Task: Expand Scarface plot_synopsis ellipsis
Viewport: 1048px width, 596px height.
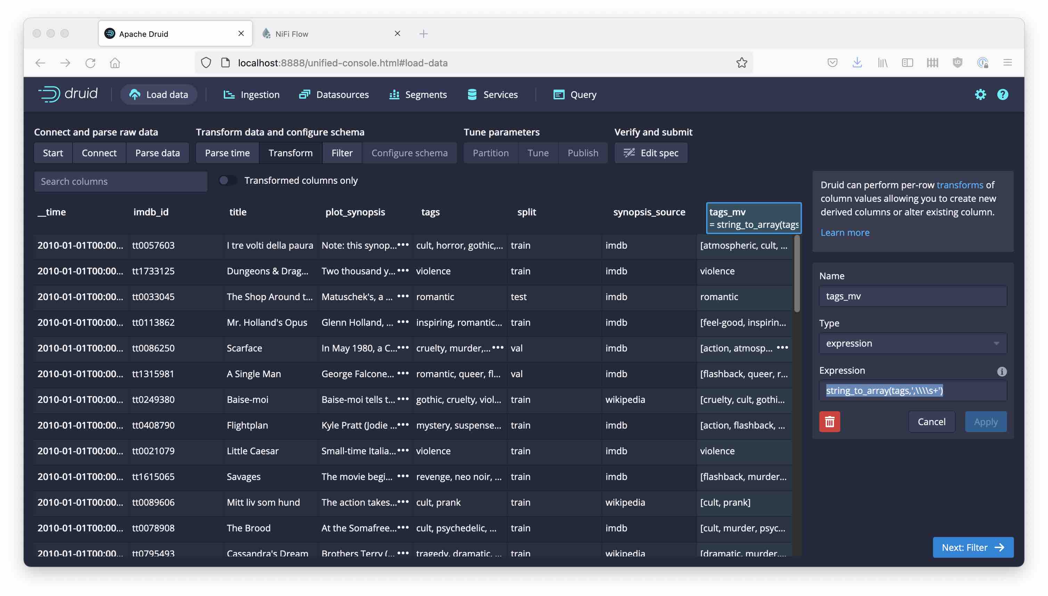Action: pyautogui.click(x=403, y=348)
